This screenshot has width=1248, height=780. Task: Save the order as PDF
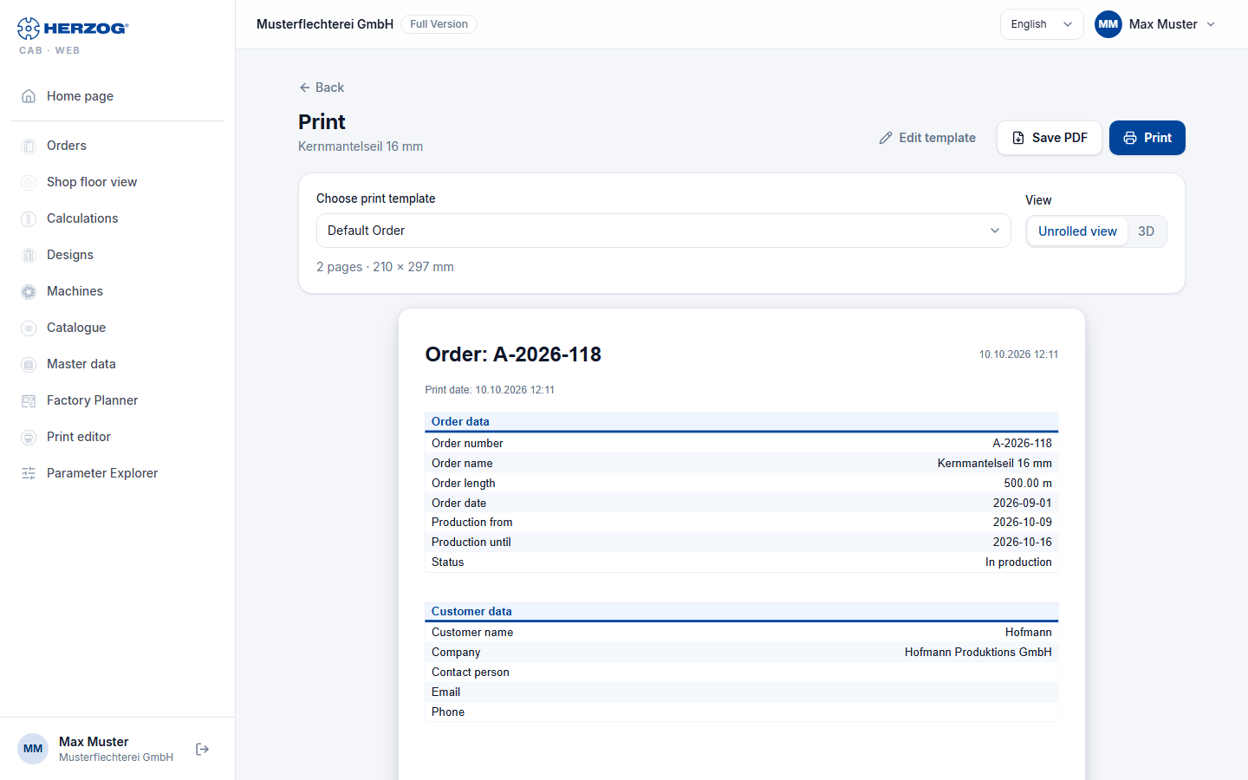(x=1050, y=138)
